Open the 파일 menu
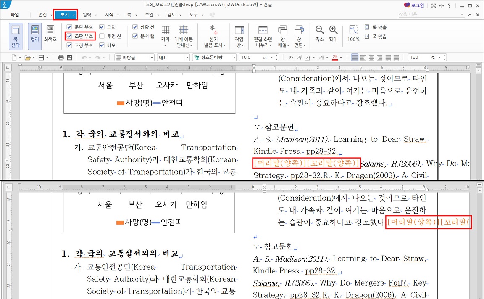The height and width of the screenshot is (299, 484). pos(15,15)
